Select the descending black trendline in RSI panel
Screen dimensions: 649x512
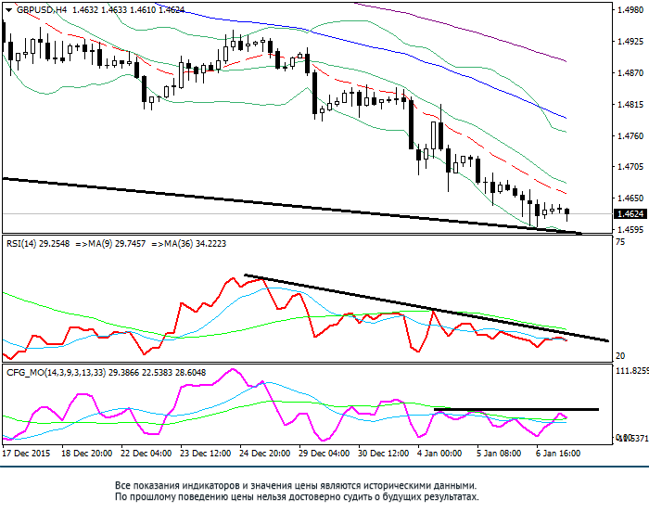[426, 308]
